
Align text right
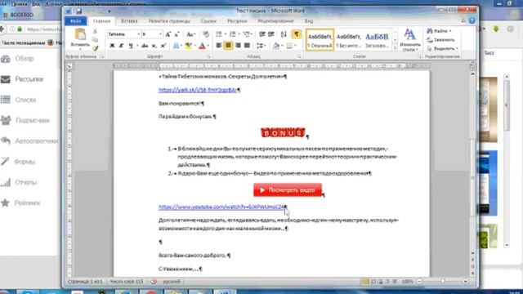pos(238,46)
